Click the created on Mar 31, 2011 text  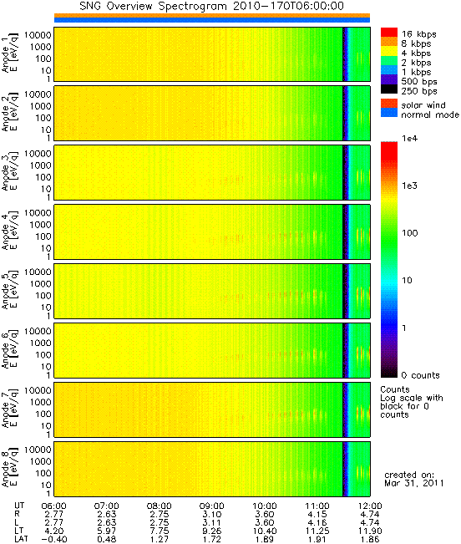[x=414, y=479]
